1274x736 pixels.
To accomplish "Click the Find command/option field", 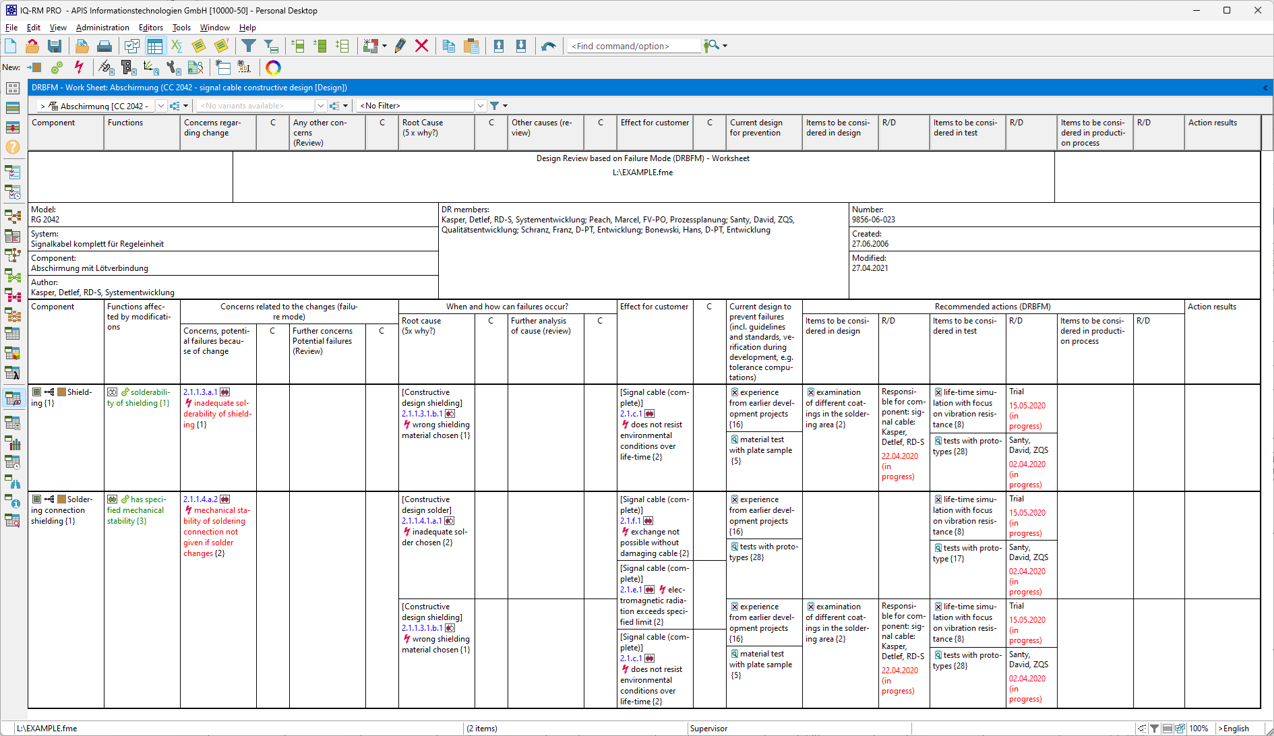I will pos(634,46).
